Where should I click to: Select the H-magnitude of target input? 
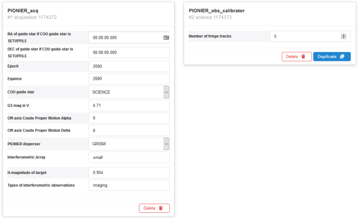pos(128,172)
